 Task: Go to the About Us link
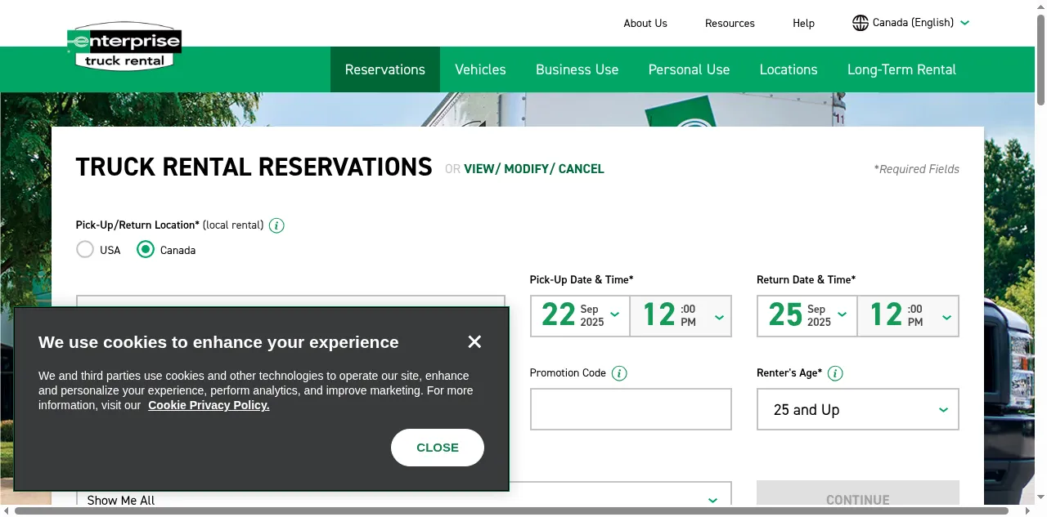pos(645,23)
